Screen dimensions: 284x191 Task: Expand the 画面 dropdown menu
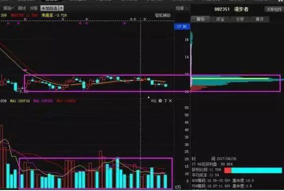(8, 8)
